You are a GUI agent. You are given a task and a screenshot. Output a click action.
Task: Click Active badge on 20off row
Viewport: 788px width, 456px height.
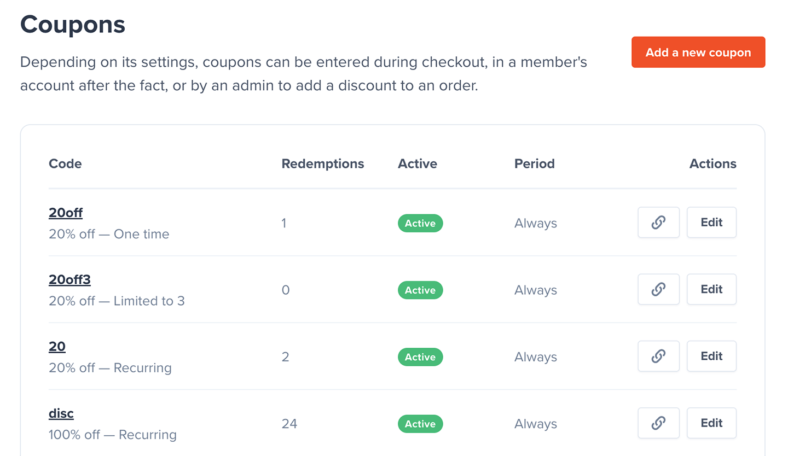pyautogui.click(x=420, y=223)
